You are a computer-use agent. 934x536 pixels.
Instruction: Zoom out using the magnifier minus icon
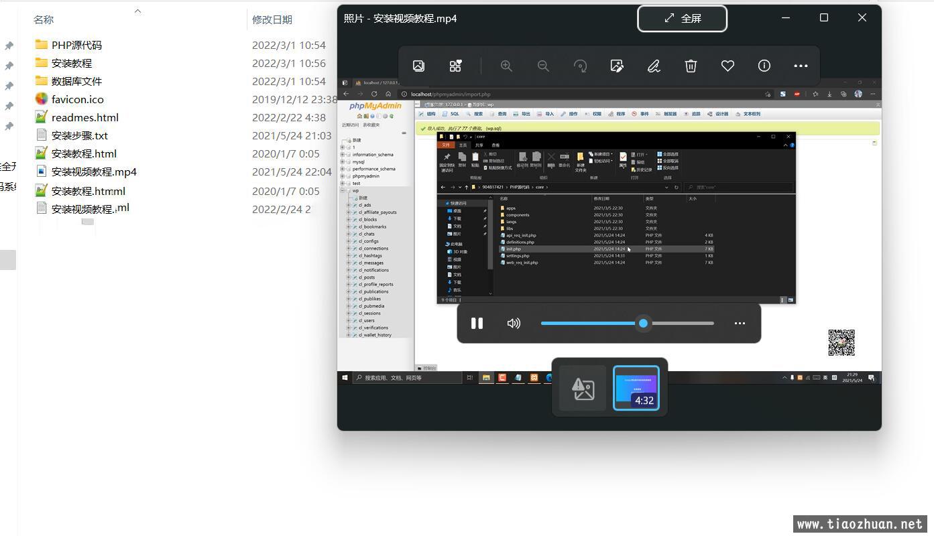pos(543,66)
